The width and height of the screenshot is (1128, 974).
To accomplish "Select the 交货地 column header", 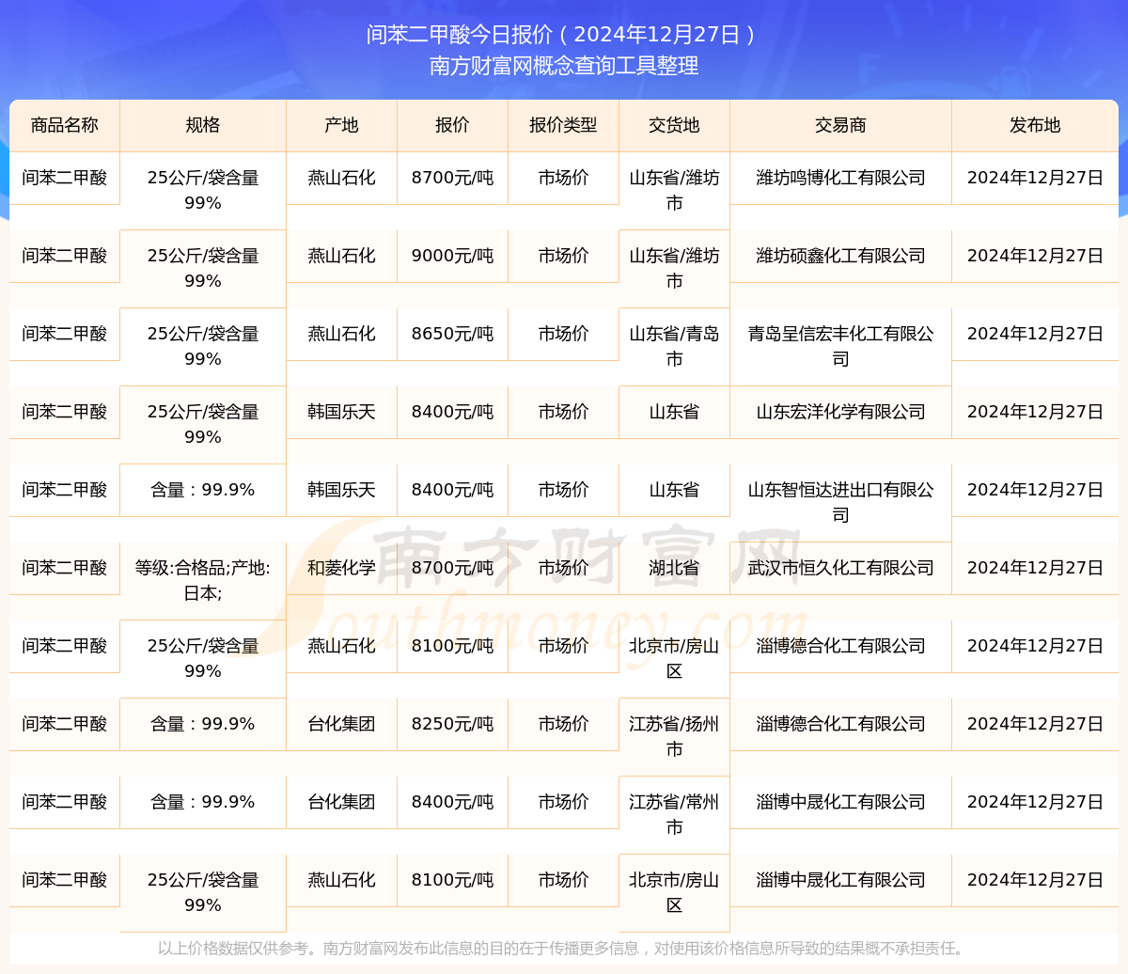I will (674, 125).
